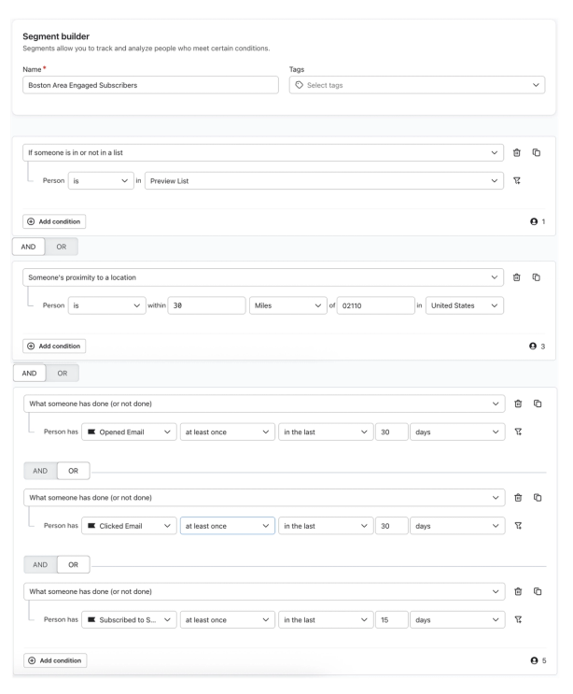Screen dimensions: 573x694
Task: Change the Miles unit dropdown
Action: [287, 305]
